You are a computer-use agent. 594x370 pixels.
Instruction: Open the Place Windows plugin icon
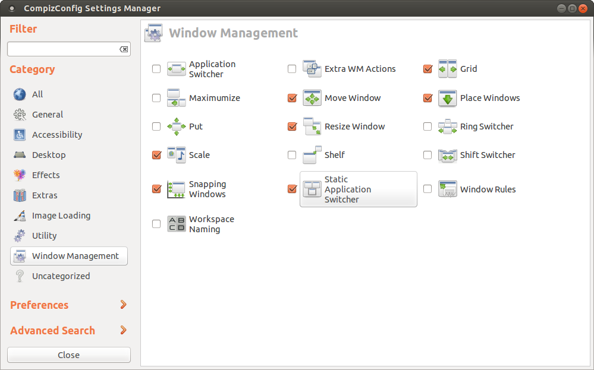447,98
